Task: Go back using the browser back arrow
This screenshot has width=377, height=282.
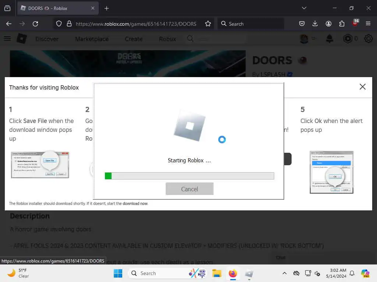Action: [9, 24]
